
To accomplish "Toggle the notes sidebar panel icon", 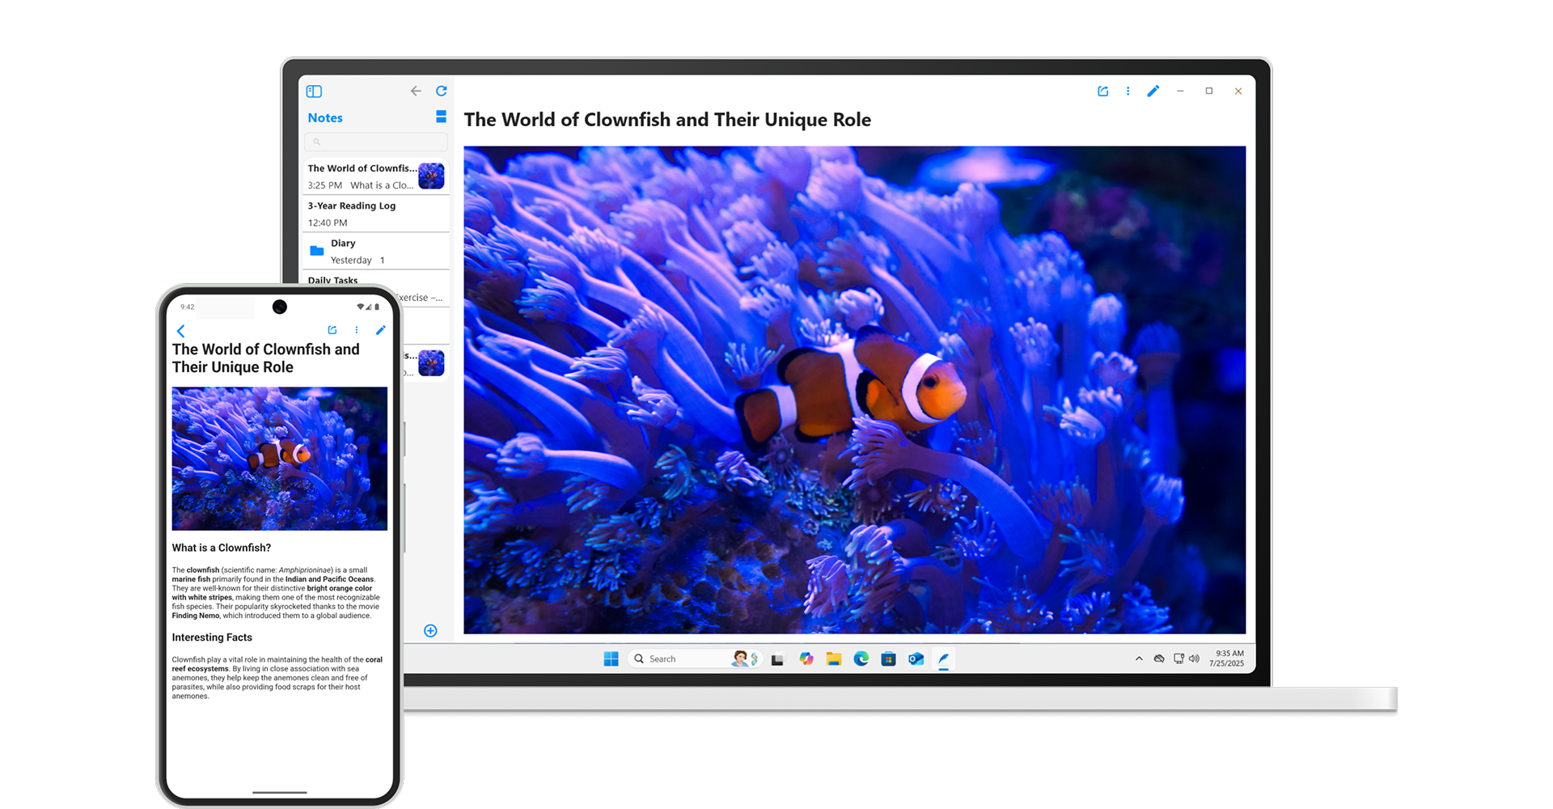I will (x=315, y=91).
